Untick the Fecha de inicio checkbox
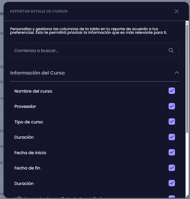Screen dimensions: 190x199 point(172,152)
